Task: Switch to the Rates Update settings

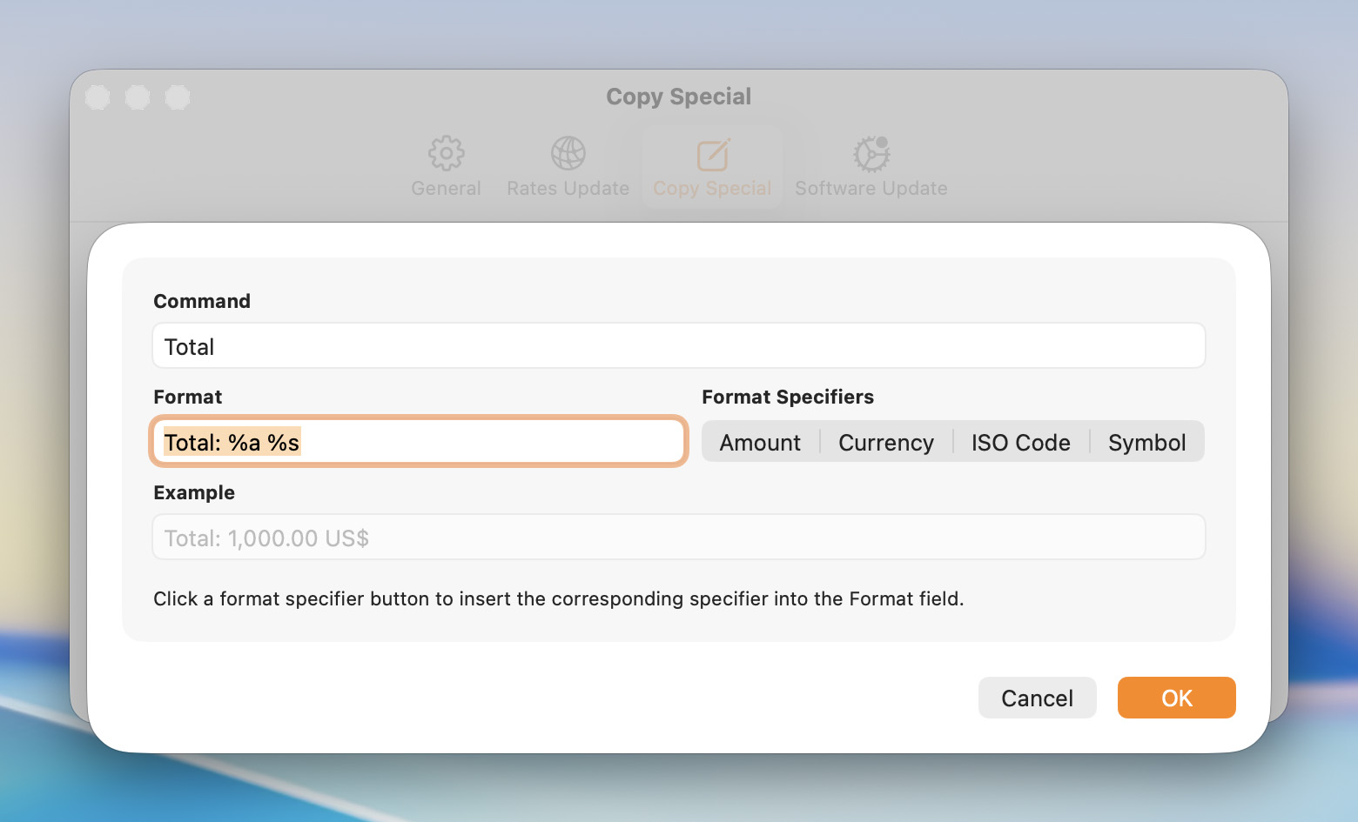Action: (568, 165)
